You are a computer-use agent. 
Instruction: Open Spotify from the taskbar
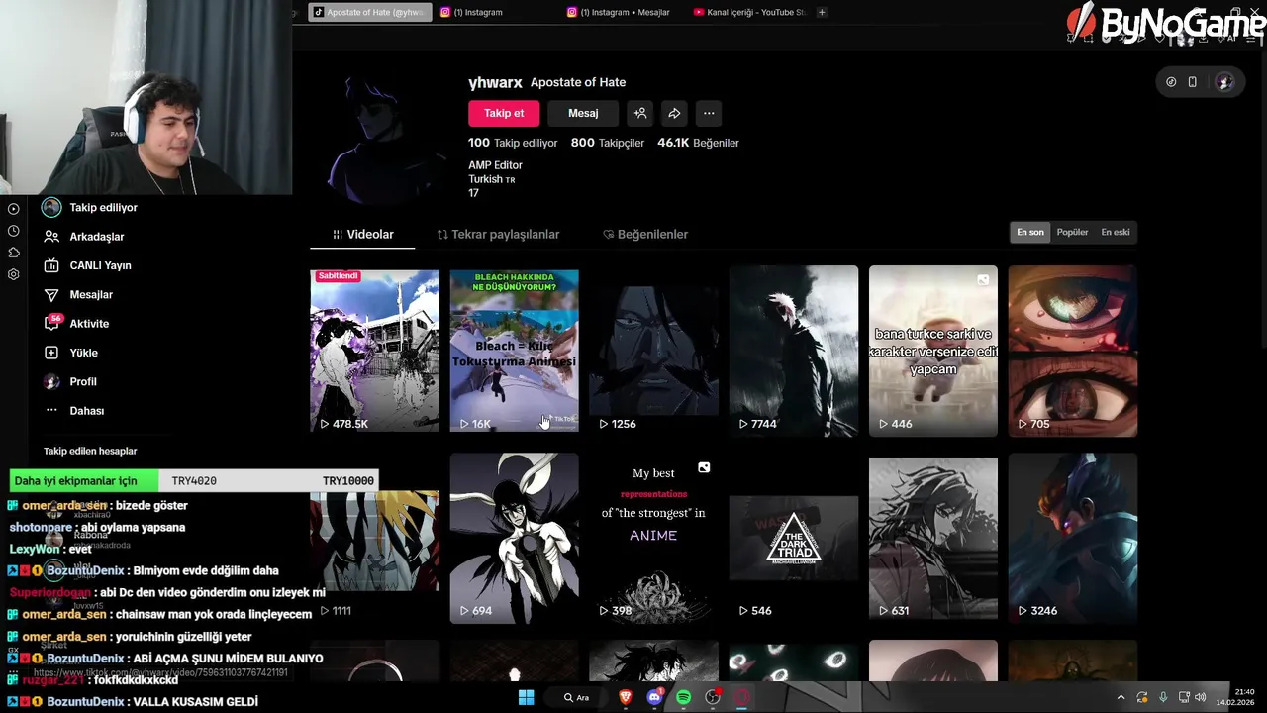pos(683,697)
